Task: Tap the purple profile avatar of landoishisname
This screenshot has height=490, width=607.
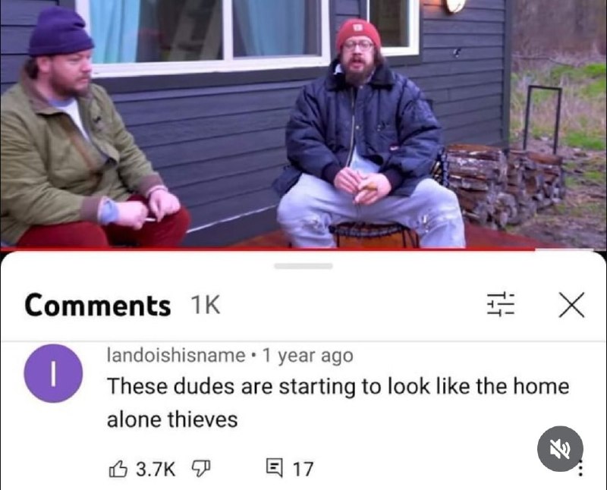Action: [53, 373]
